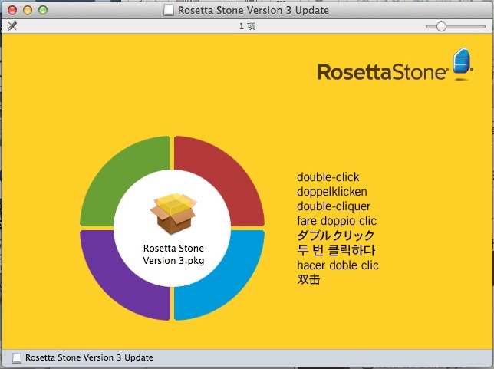This screenshot has width=494, height=369.
Task: Click Rosetta Stone Version 3 Update in the path bar
Action: click(x=89, y=357)
